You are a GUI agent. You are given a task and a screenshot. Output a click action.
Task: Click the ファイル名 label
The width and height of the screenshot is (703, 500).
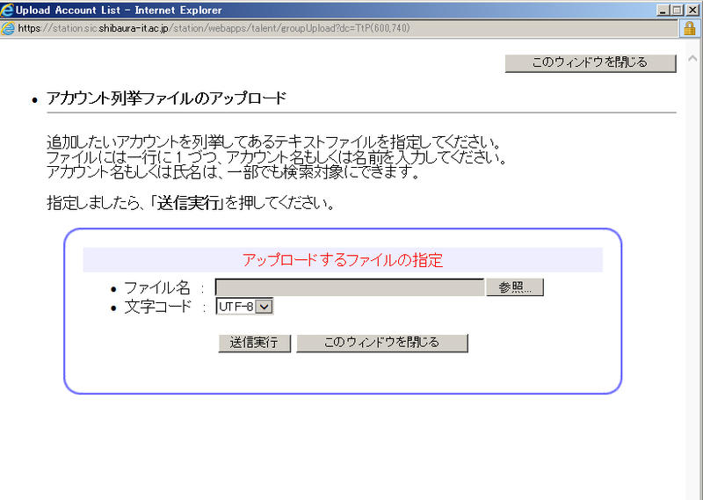pos(157,287)
